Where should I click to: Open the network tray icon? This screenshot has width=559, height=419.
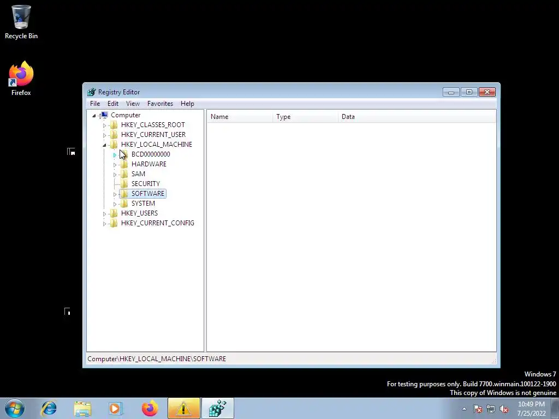click(x=491, y=409)
